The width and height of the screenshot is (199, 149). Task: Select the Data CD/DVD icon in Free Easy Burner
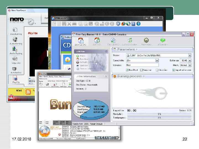coord(81,42)
